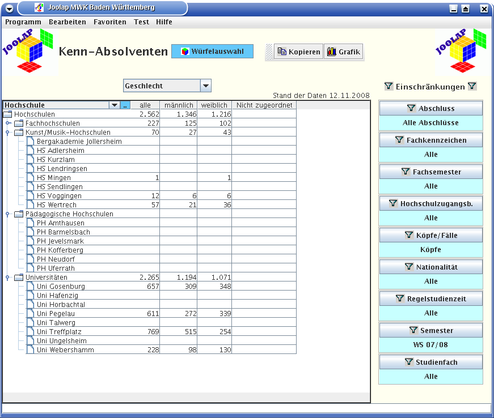
Task: Click the folder icon next to Fachhochschulen
Action: (x=19, y=123)
